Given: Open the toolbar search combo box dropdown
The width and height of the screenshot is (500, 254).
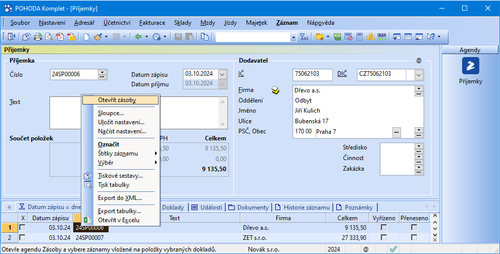Looking at the screenshot, I should tap(293, 37).
